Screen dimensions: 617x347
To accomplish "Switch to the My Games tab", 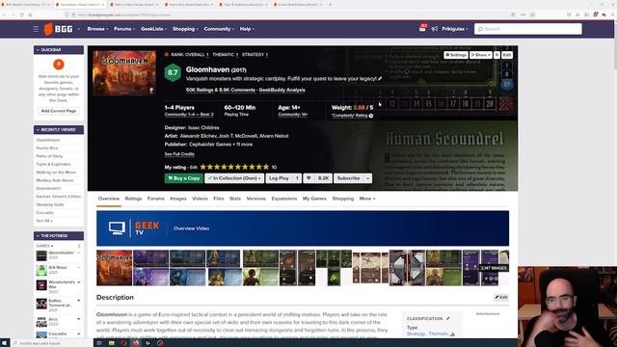I will [314, 199].
